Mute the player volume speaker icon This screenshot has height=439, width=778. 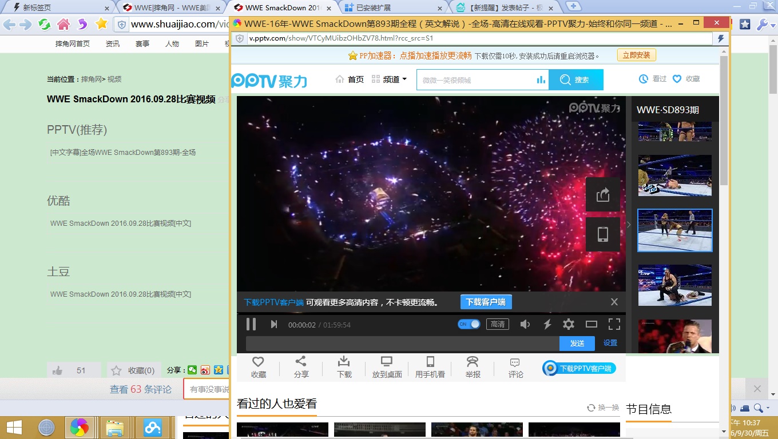pyautogui.click(x=525, y=324)
